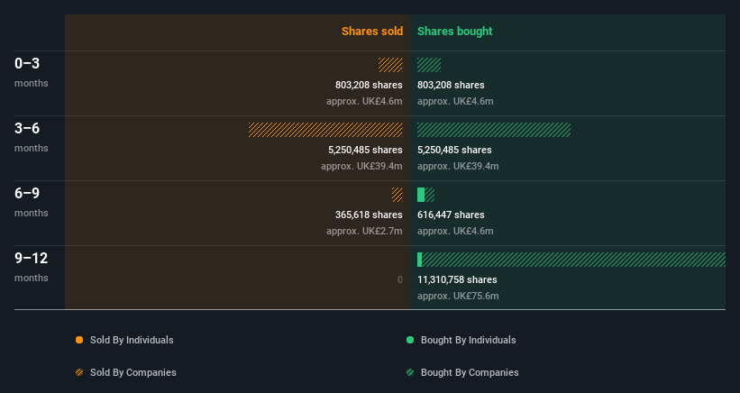Viewport: 740px width, 393px height.
Task: Click the 3–6 months green bought bar
Action: click(x=494, y=130)
